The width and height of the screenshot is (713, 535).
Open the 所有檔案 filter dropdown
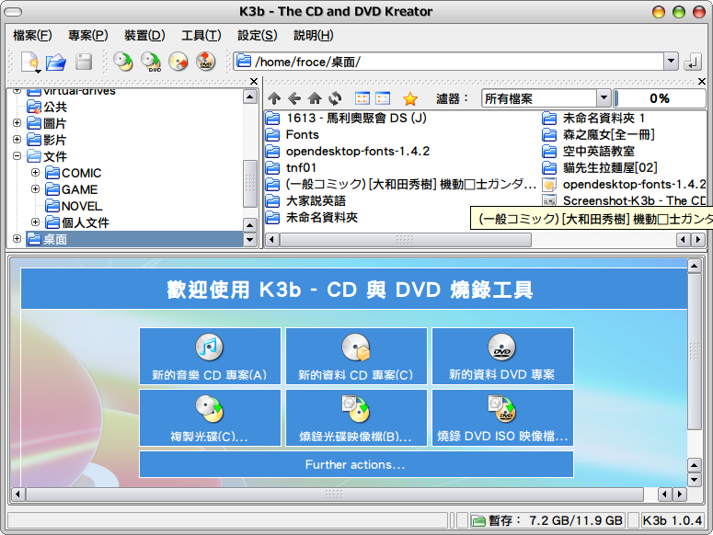tap(604, 98)
